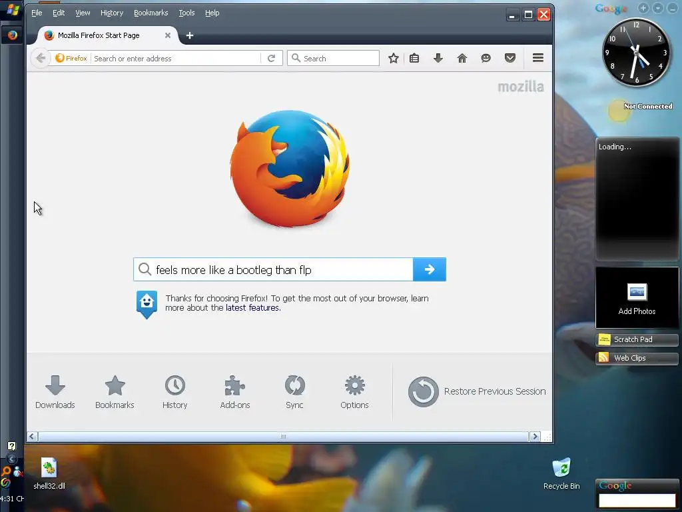
Task: Open the Hello chat smiley icon
Action: [486, 58]
